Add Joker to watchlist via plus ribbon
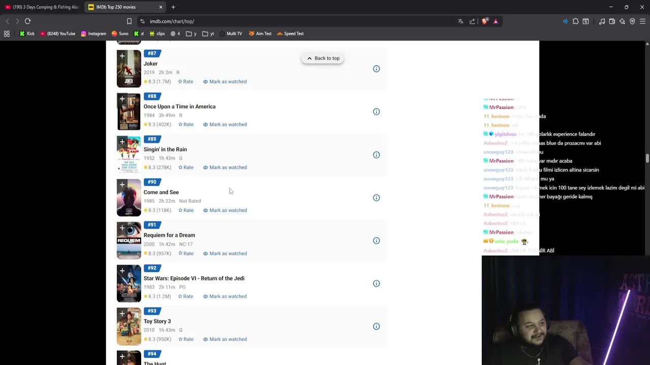Viewport: 650px width, 365px height. 122,56
